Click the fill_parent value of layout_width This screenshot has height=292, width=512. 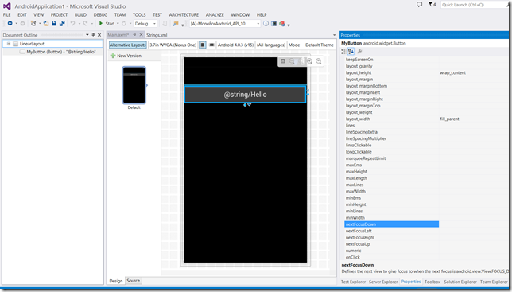[x=450, y=119]
